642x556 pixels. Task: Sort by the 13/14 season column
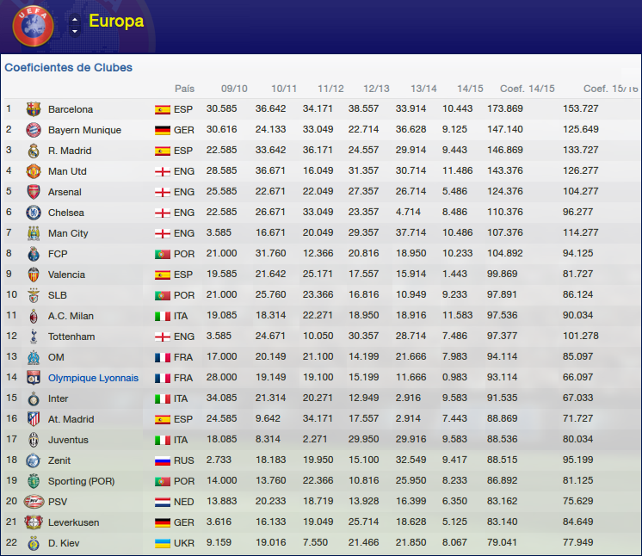423,89
